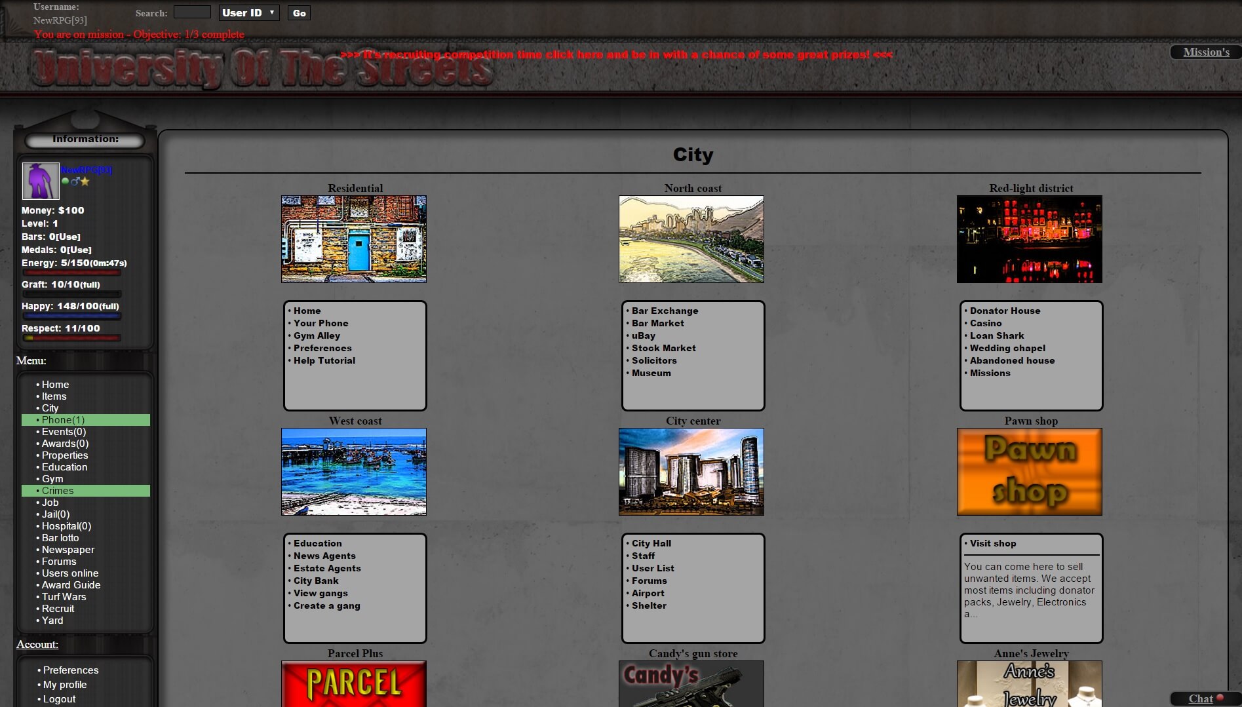Image resolution: width=1242 pixels, height=707 pixels.
Task: Open the Residential area picture
Action: pos(354,239)
